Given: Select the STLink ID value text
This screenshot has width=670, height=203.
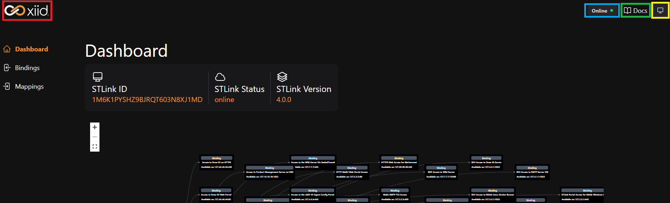Looking at the screenshot, I should 147,100.
